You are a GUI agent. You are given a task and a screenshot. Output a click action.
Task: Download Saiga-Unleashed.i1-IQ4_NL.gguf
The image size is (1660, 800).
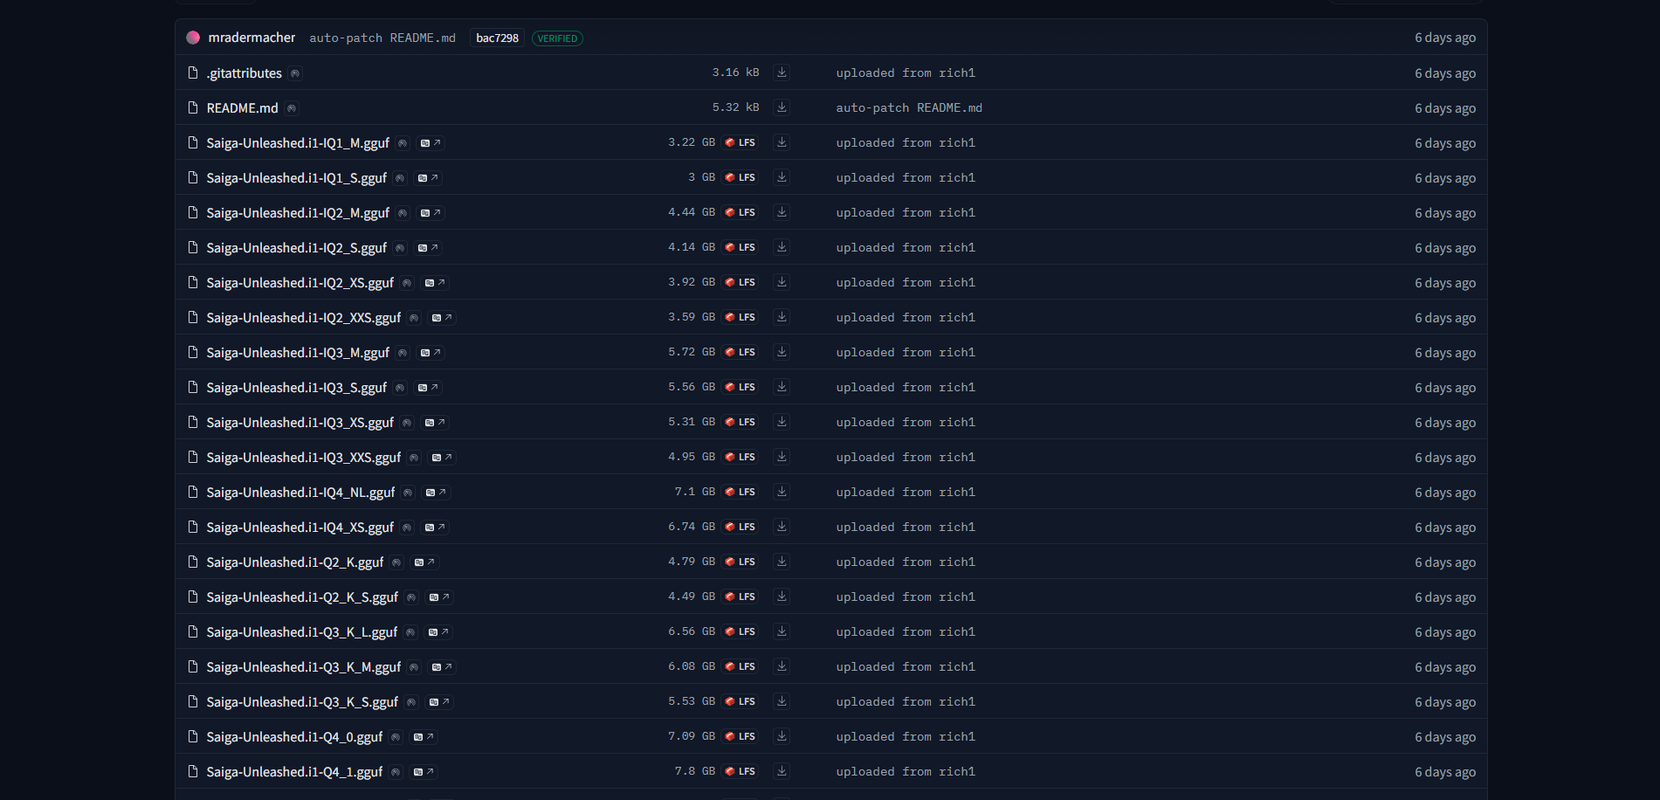pos(782,492)
